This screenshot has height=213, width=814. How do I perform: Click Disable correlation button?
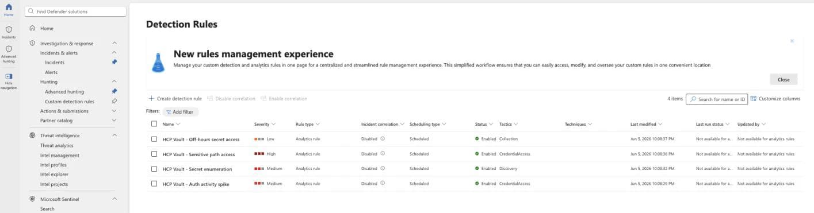(231, 99)
